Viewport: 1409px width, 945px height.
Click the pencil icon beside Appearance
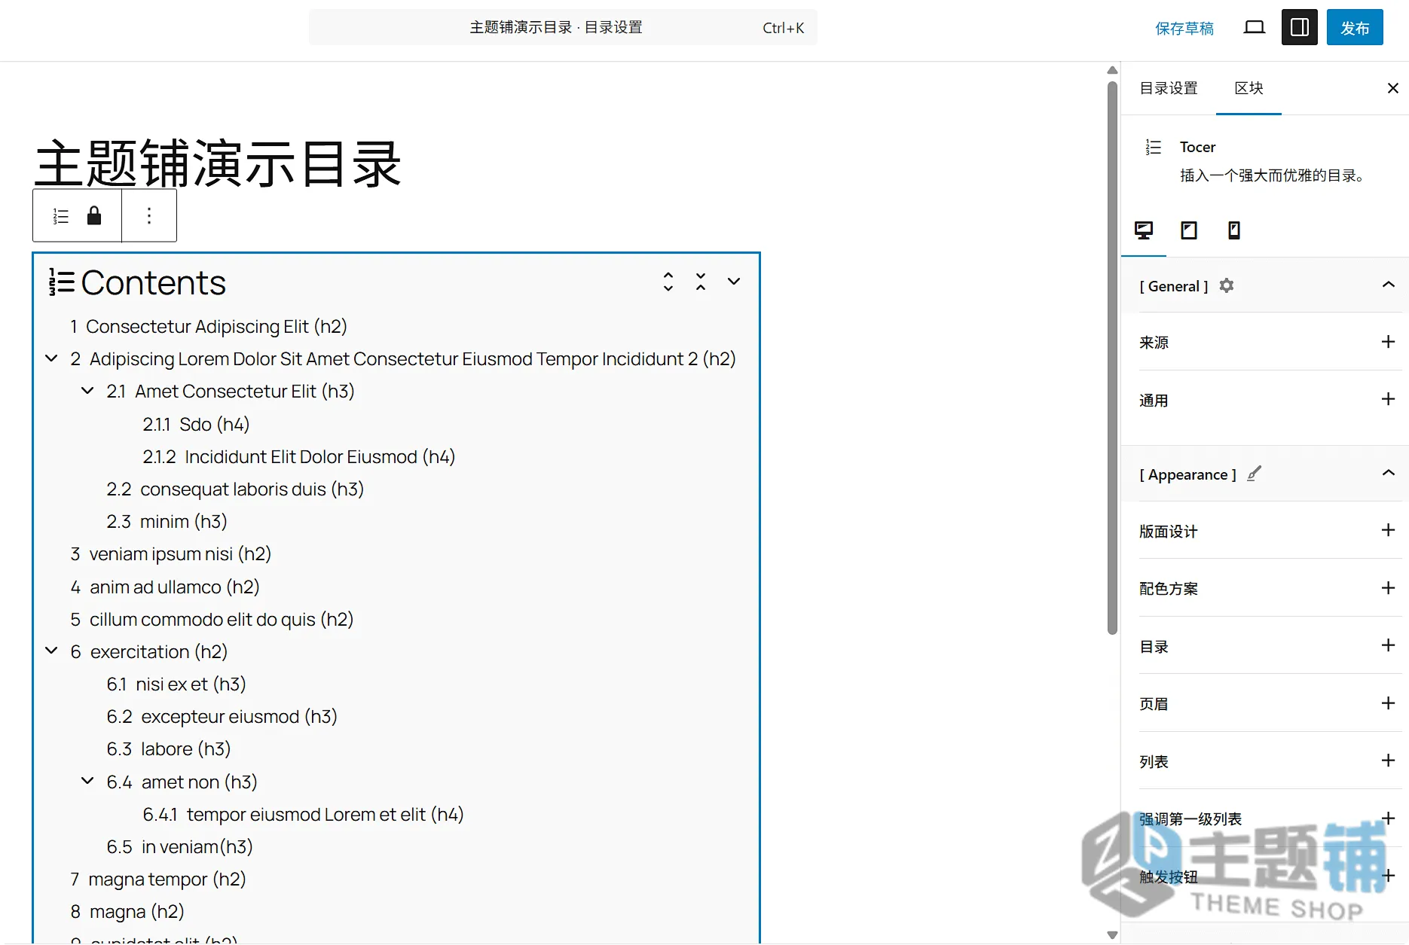1254,474
